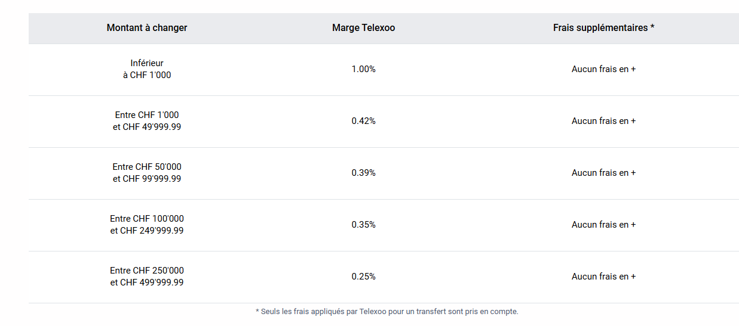Screen dimensions: 739x326
Task: Click the 'Marge Telexoo' column header
Action: (363, 28)
